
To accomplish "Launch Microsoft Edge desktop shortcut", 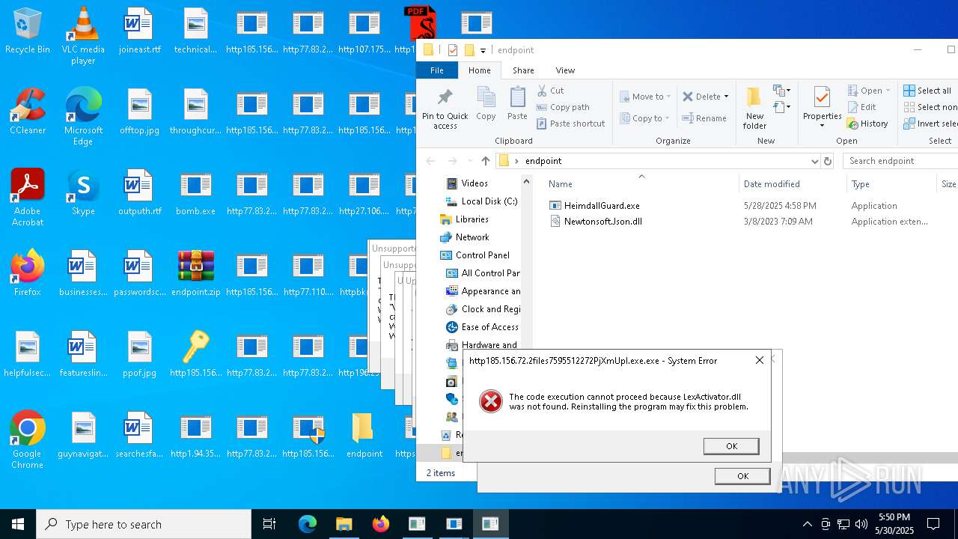I will (83, 116).
